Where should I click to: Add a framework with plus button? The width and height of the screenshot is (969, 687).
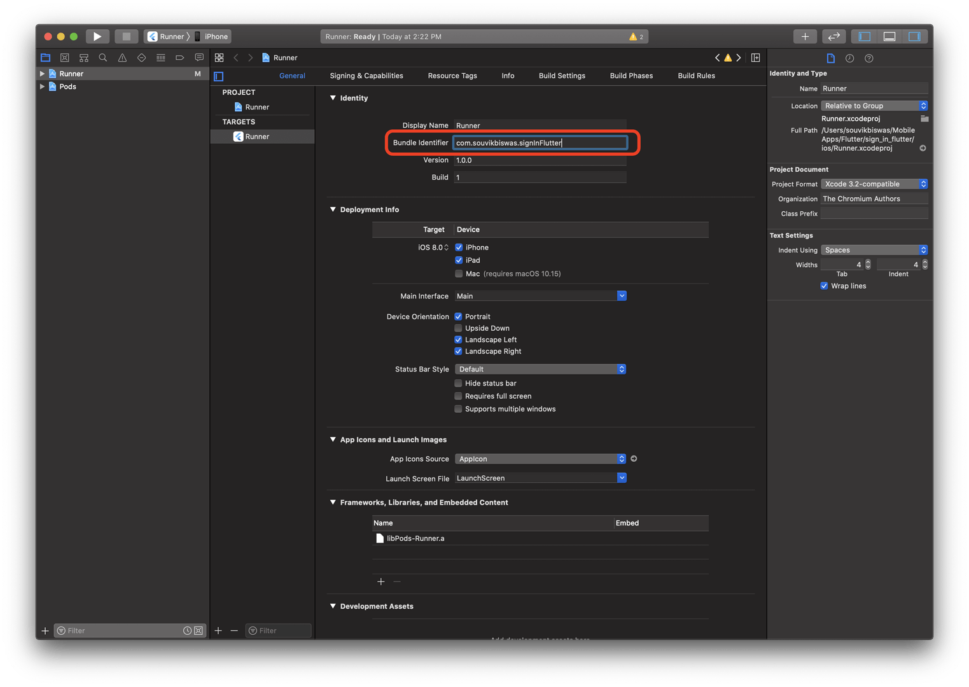381,581
